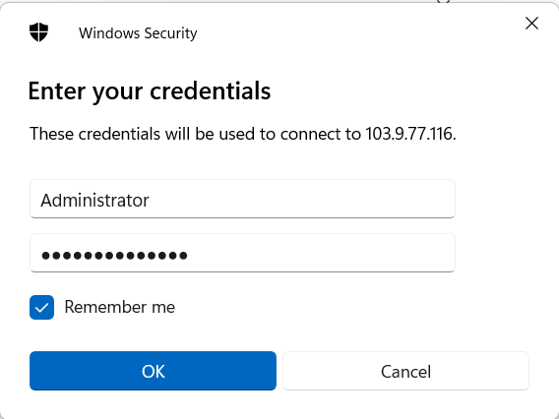Screen dimensions: 559x419
Task: Confirm credentials with the OK button
Action: point(153,371)
